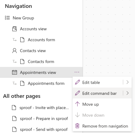
Task: Click the sproof - Invite with place page icon
Action: (x=14, y=108)
